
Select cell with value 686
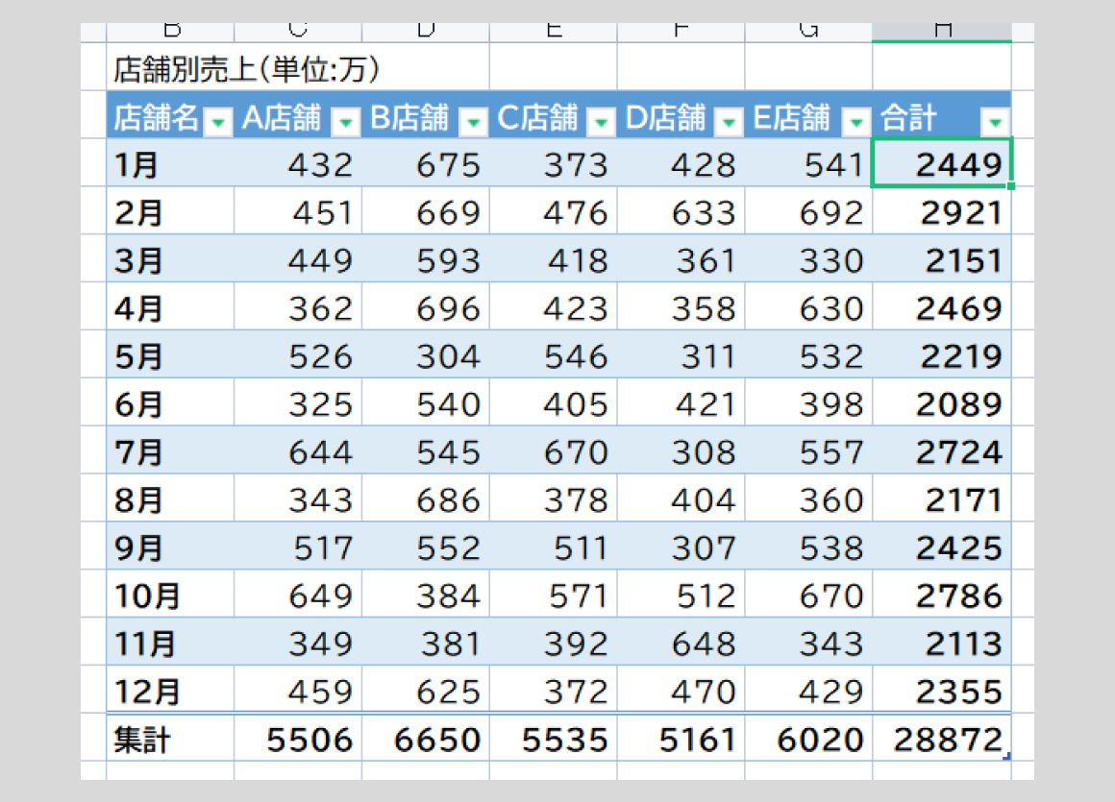pos(425,498)
